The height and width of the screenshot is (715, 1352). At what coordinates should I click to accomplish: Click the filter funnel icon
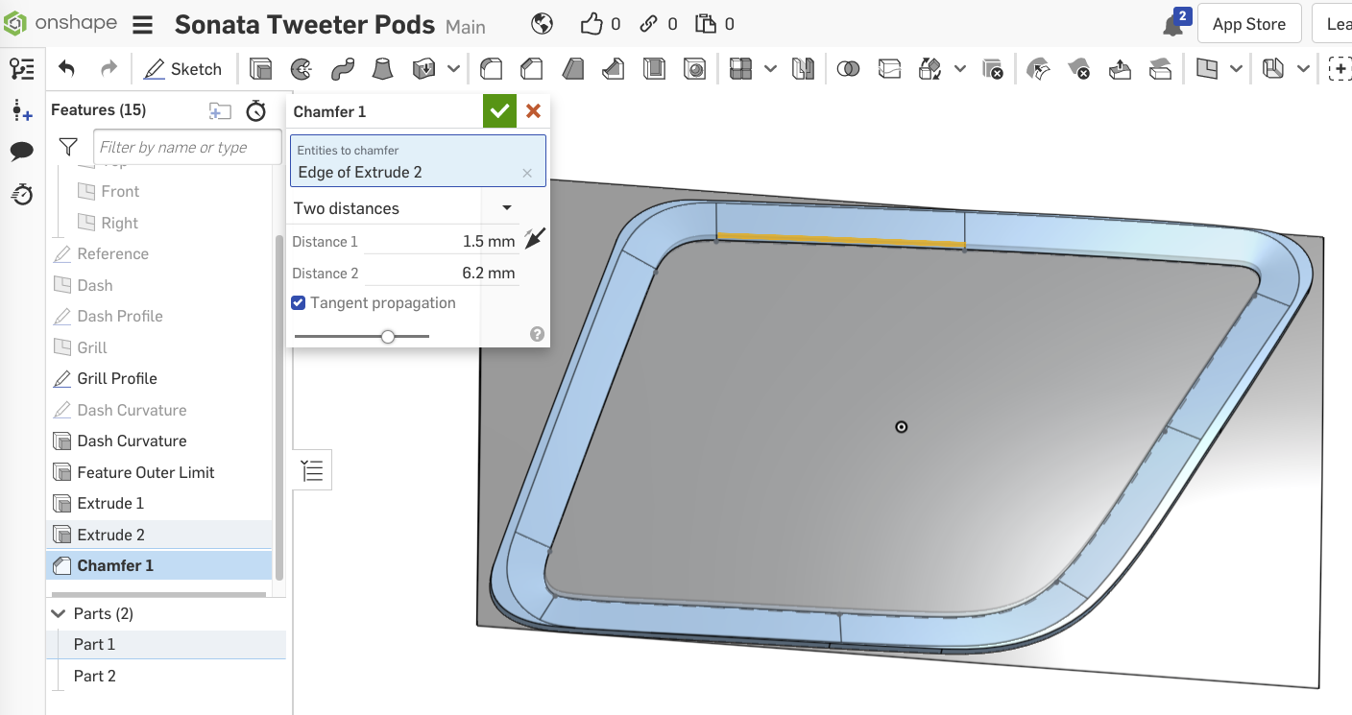pos(68,147)
